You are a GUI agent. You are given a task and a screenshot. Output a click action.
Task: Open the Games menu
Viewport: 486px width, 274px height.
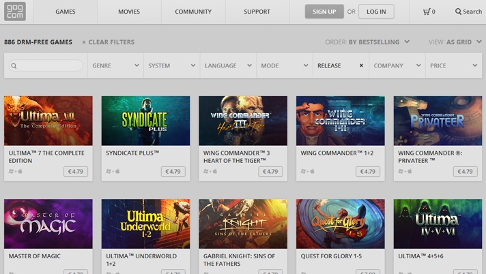coord(66,12)
